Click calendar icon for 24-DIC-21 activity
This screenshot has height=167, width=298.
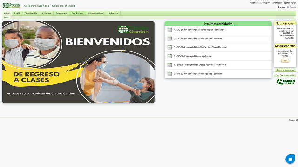point(169,39)
